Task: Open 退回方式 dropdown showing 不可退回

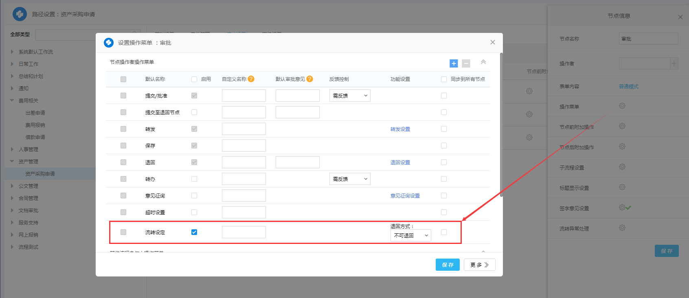Action: click(410, 235)
